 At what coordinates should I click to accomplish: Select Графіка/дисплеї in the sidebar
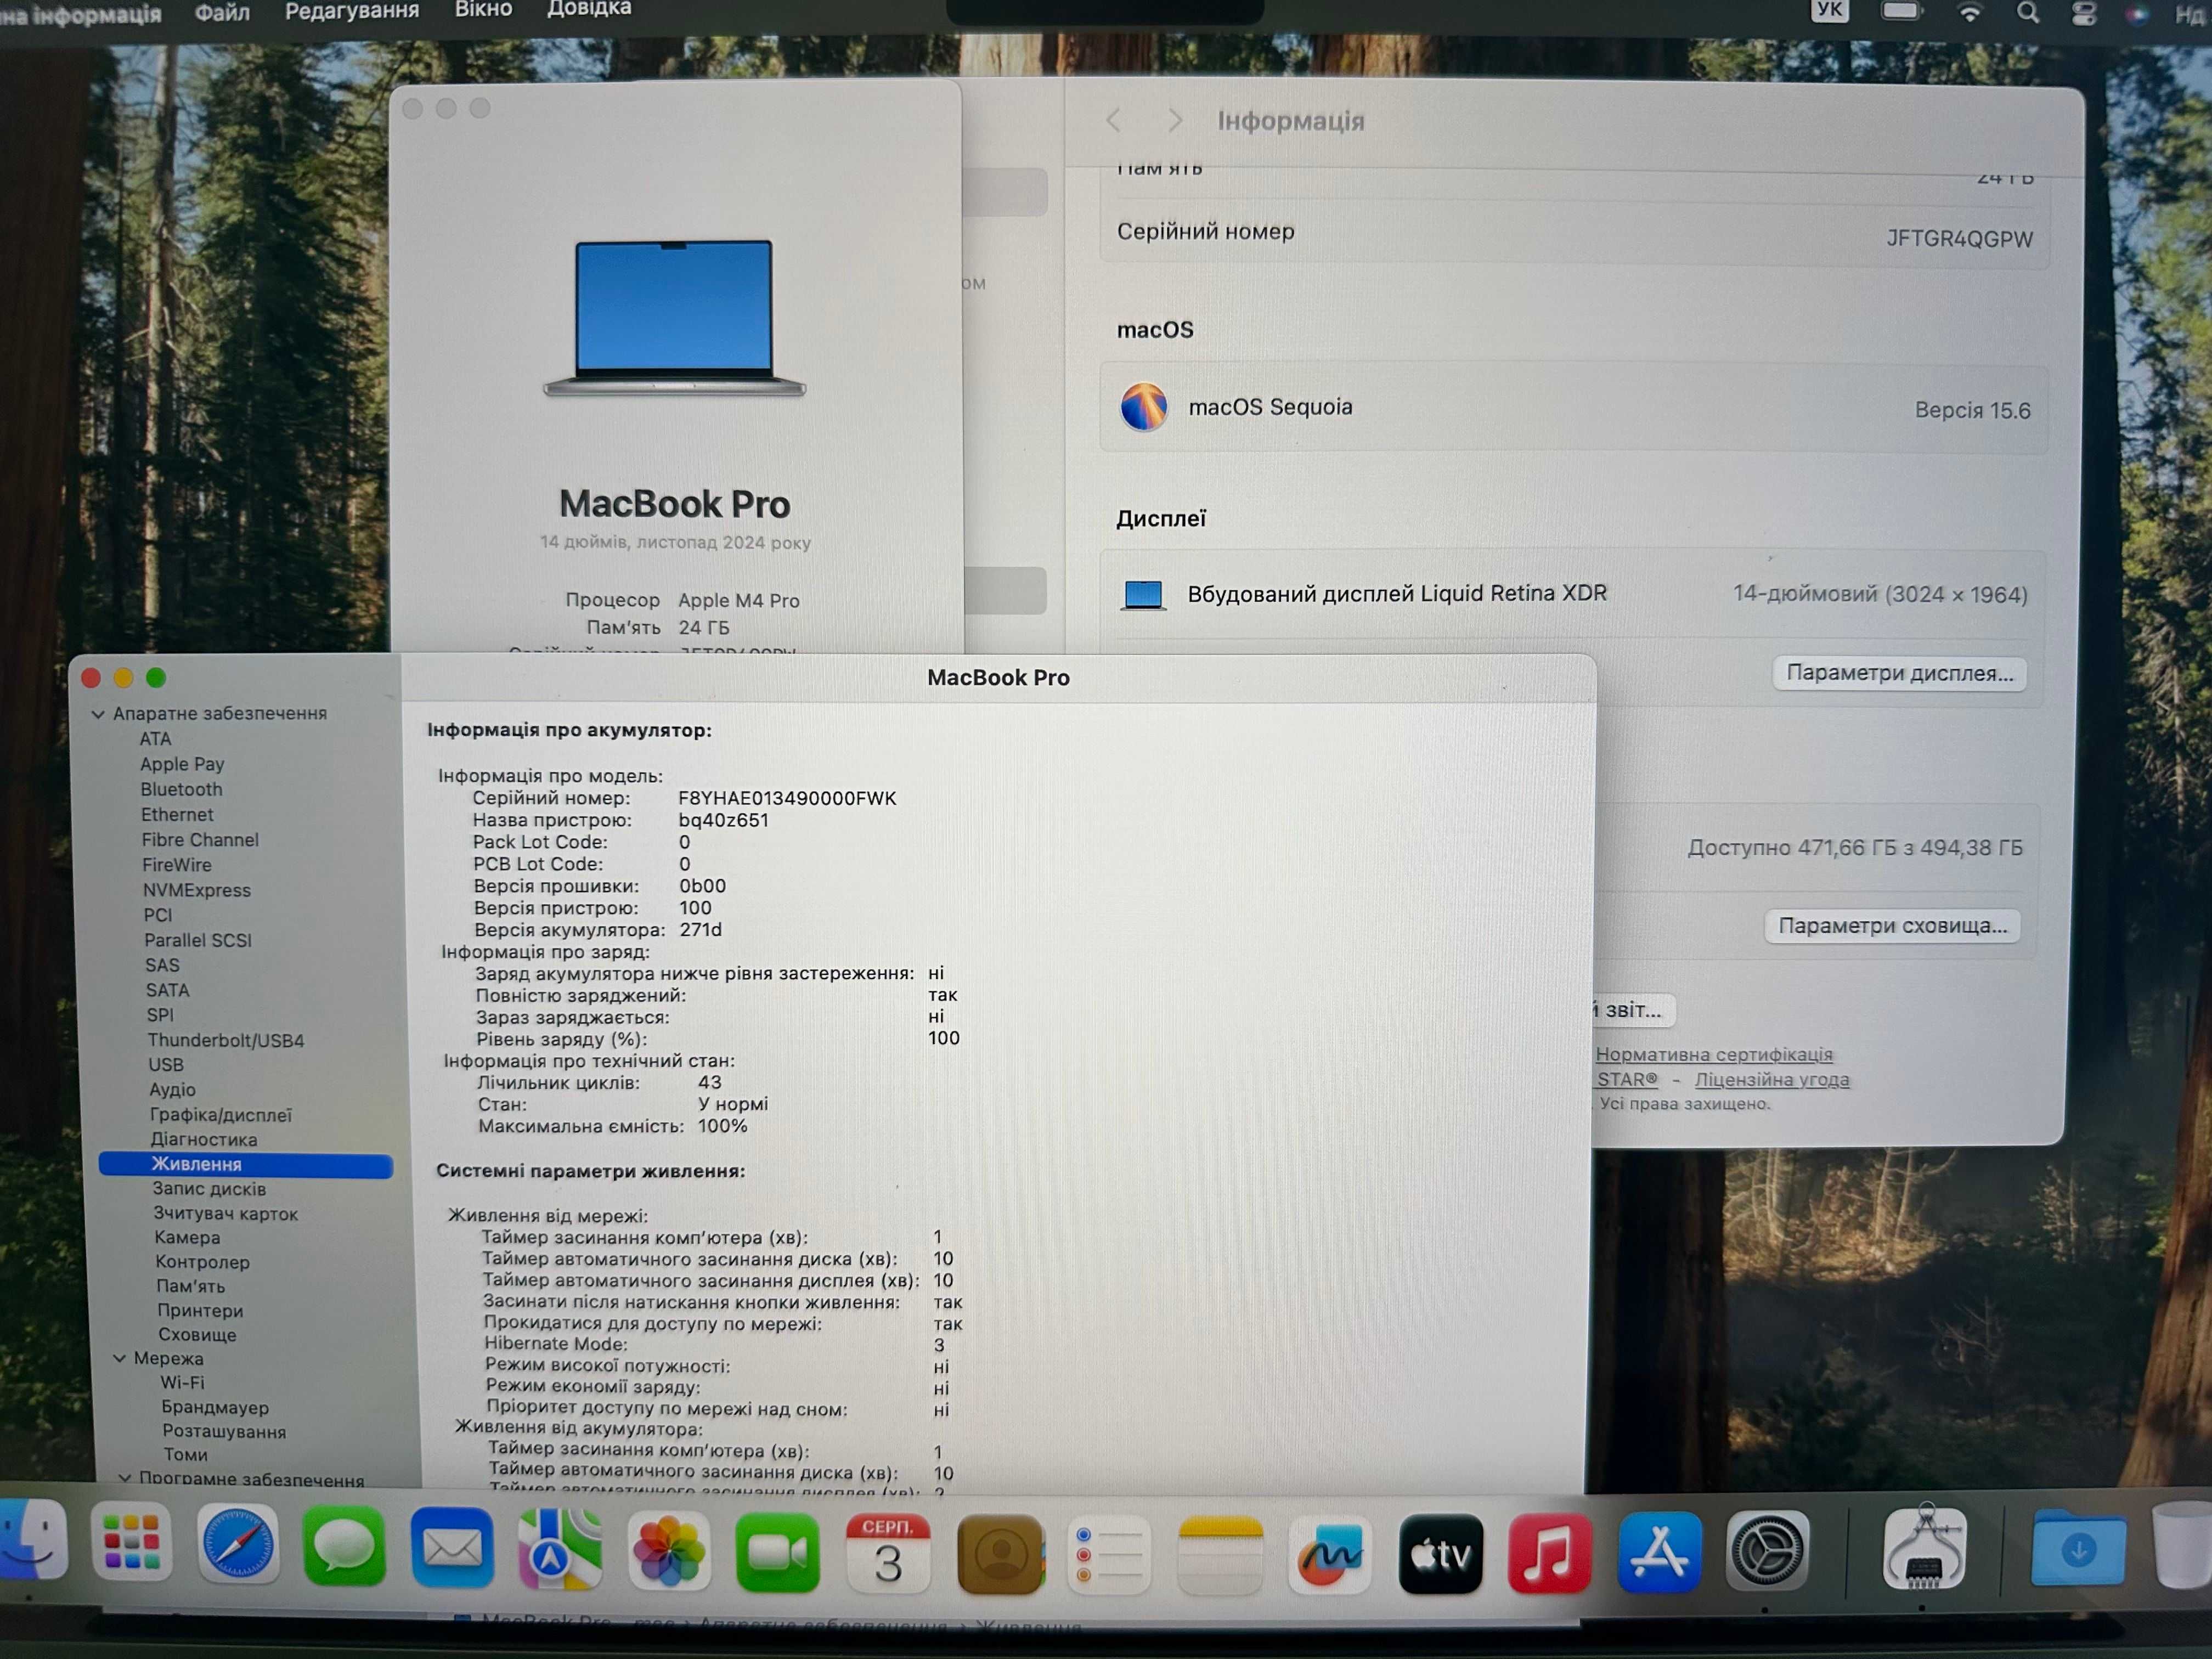(221, 1115)
